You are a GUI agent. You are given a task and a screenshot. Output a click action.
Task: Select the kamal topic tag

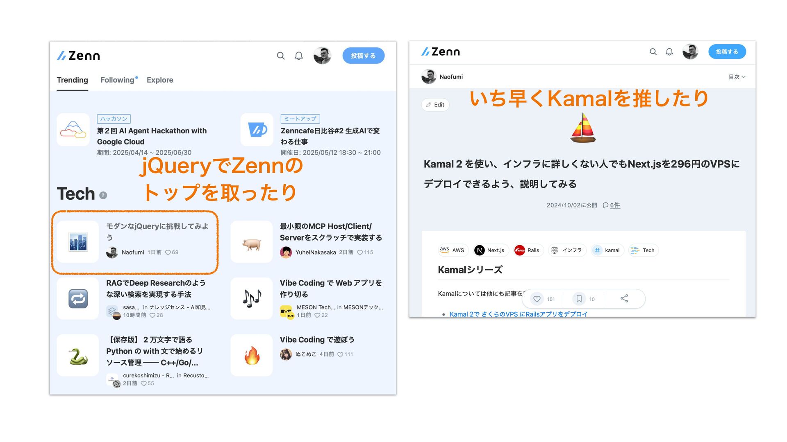607,250
